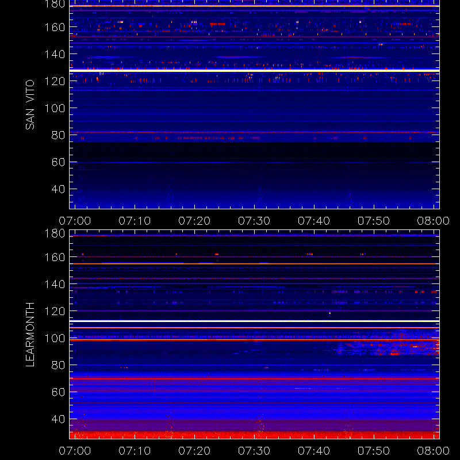Click 07:20 time label under San Vito plot
The width and height of the screenshot is (460, 460).
[194, 221]
